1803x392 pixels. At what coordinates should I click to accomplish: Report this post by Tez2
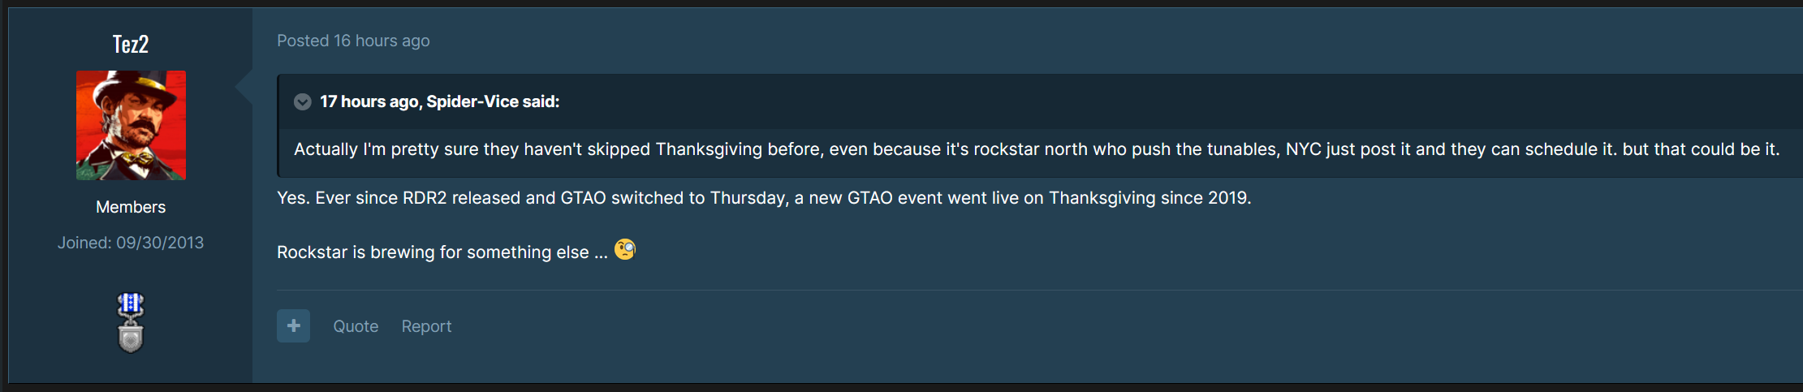[426, 326]
